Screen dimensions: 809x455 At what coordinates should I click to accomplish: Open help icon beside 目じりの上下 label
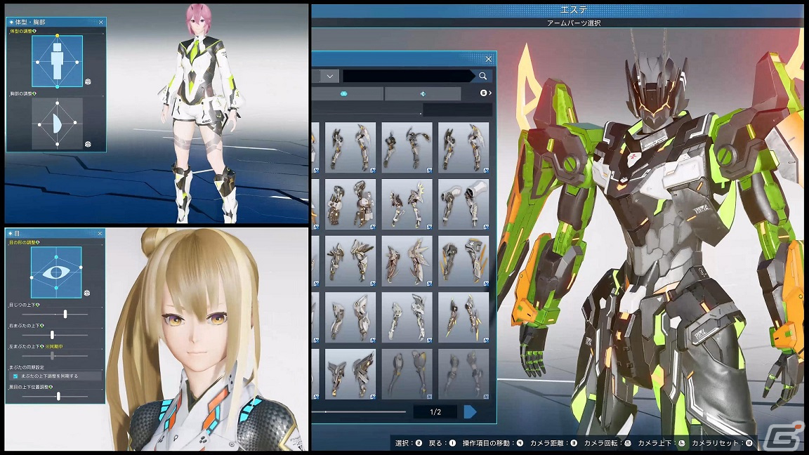click(x=38, y=305)
